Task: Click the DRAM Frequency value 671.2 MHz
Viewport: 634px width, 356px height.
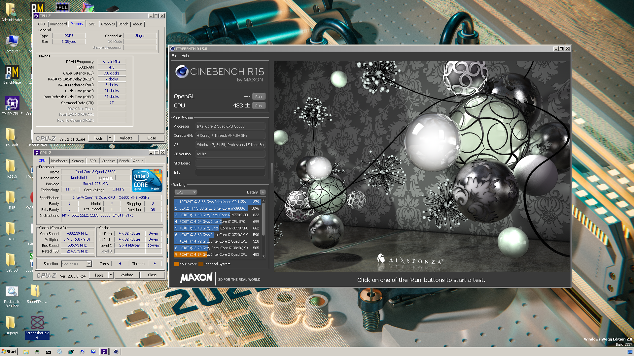Action: (x=112, y=61)
